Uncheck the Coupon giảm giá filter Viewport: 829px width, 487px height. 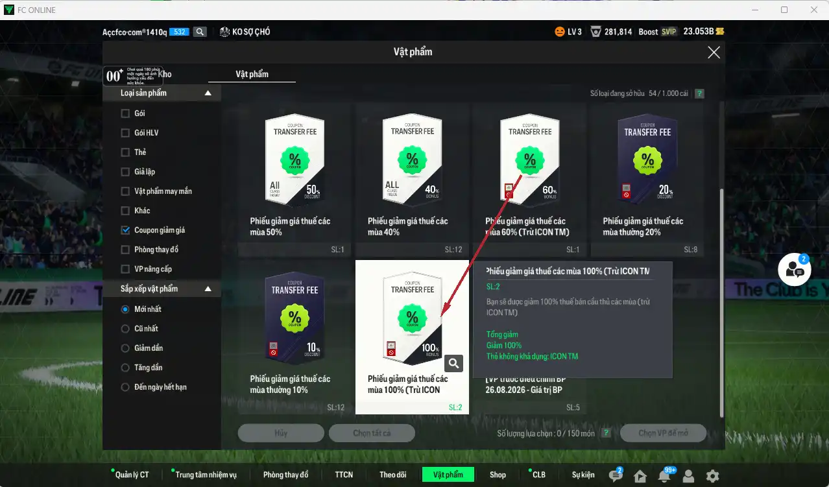[x=125, y=230]
